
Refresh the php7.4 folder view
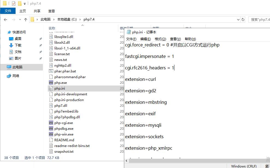(243, 19)
